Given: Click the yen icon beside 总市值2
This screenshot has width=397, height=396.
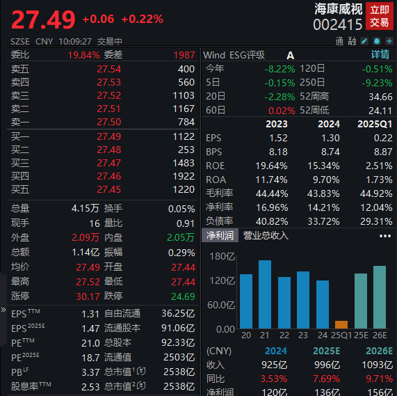Looking at the screenshot, I should 141,386.
